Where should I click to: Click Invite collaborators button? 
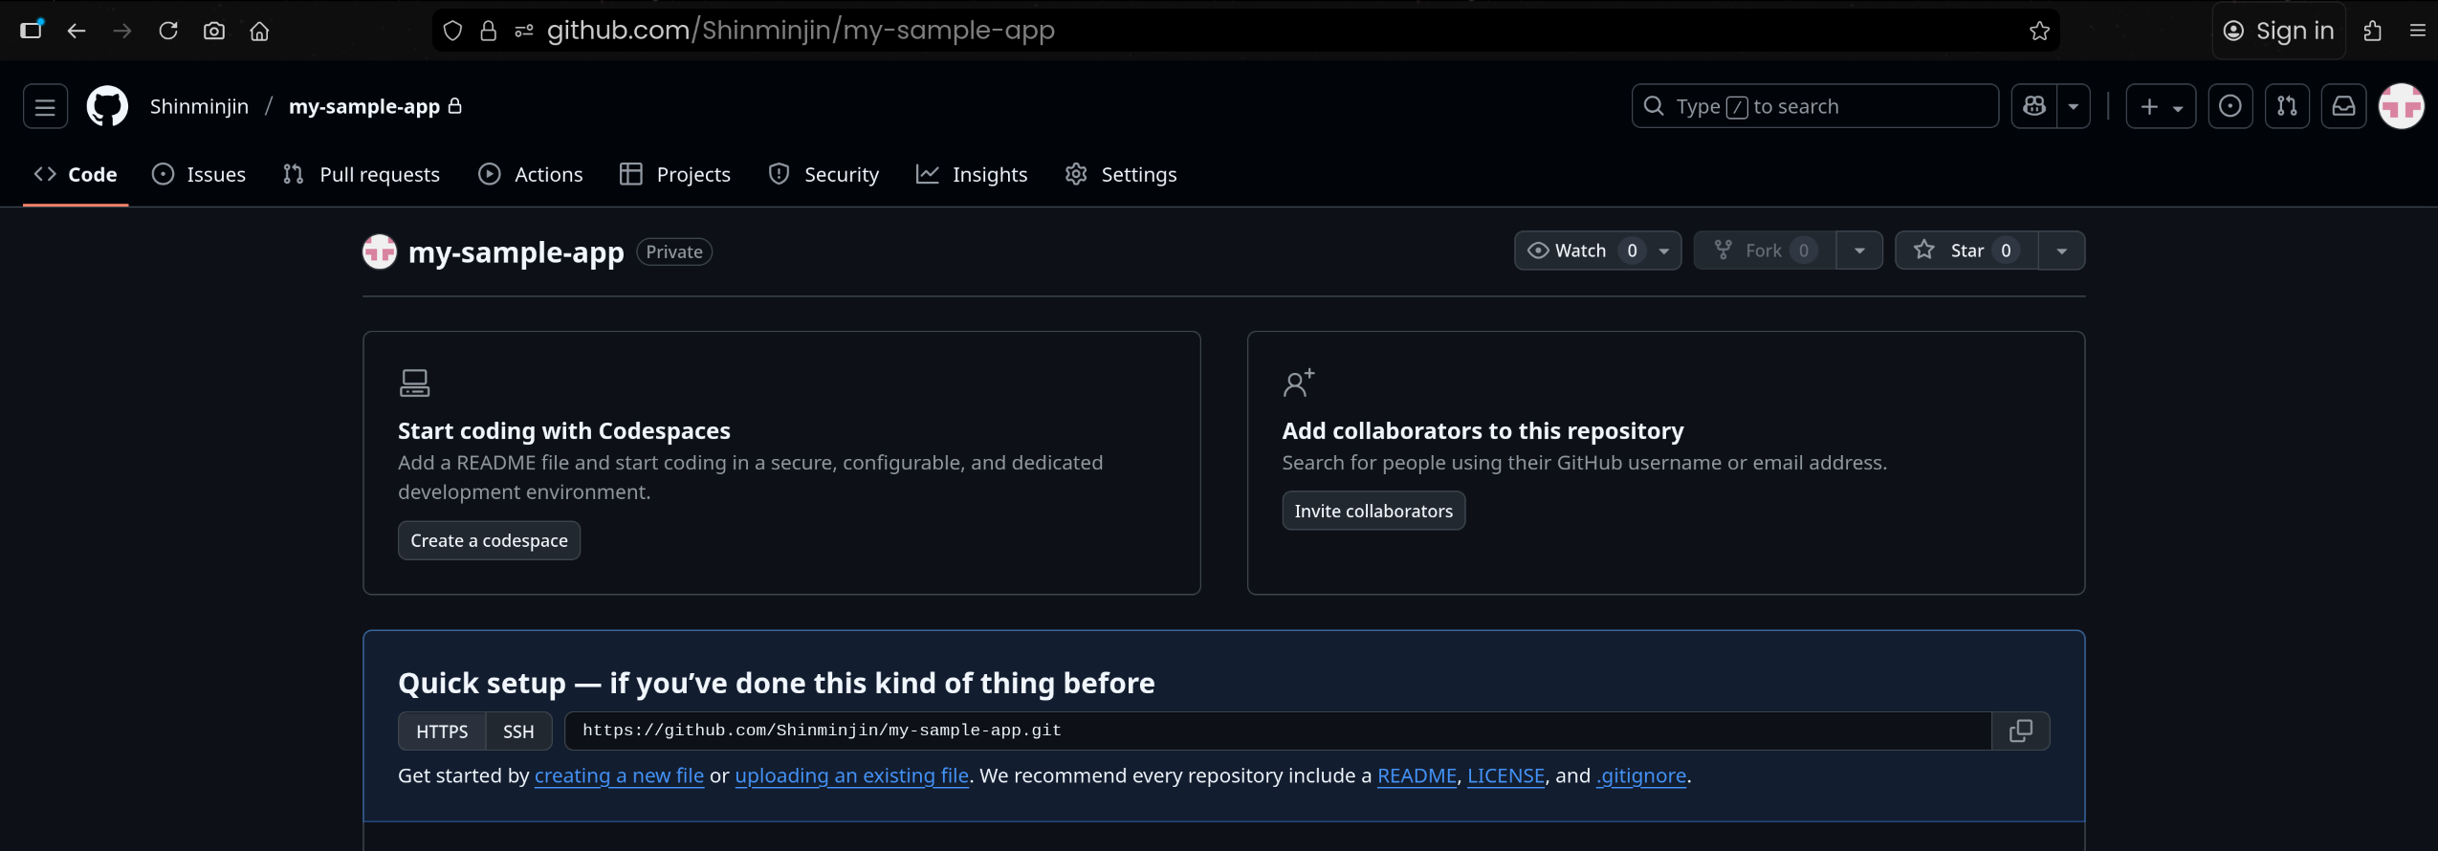coord(1373,511)
